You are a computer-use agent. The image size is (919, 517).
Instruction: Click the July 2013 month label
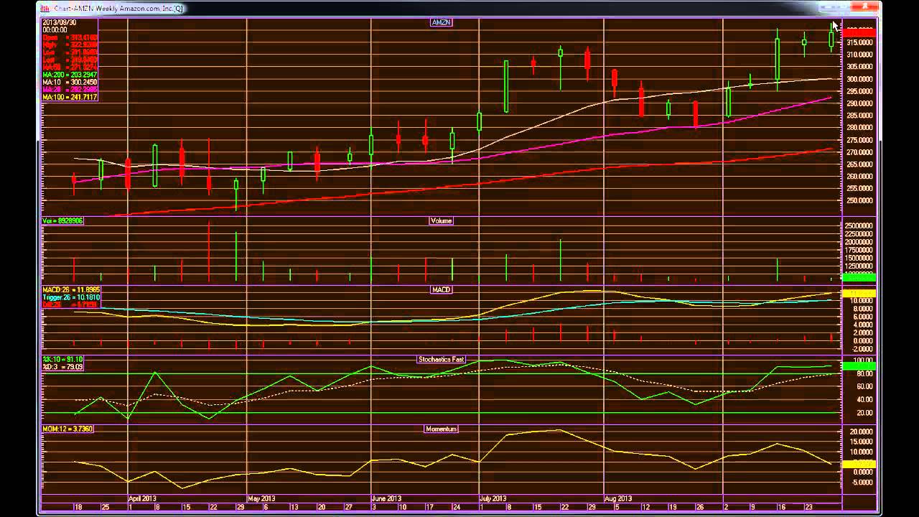(493, 498)
